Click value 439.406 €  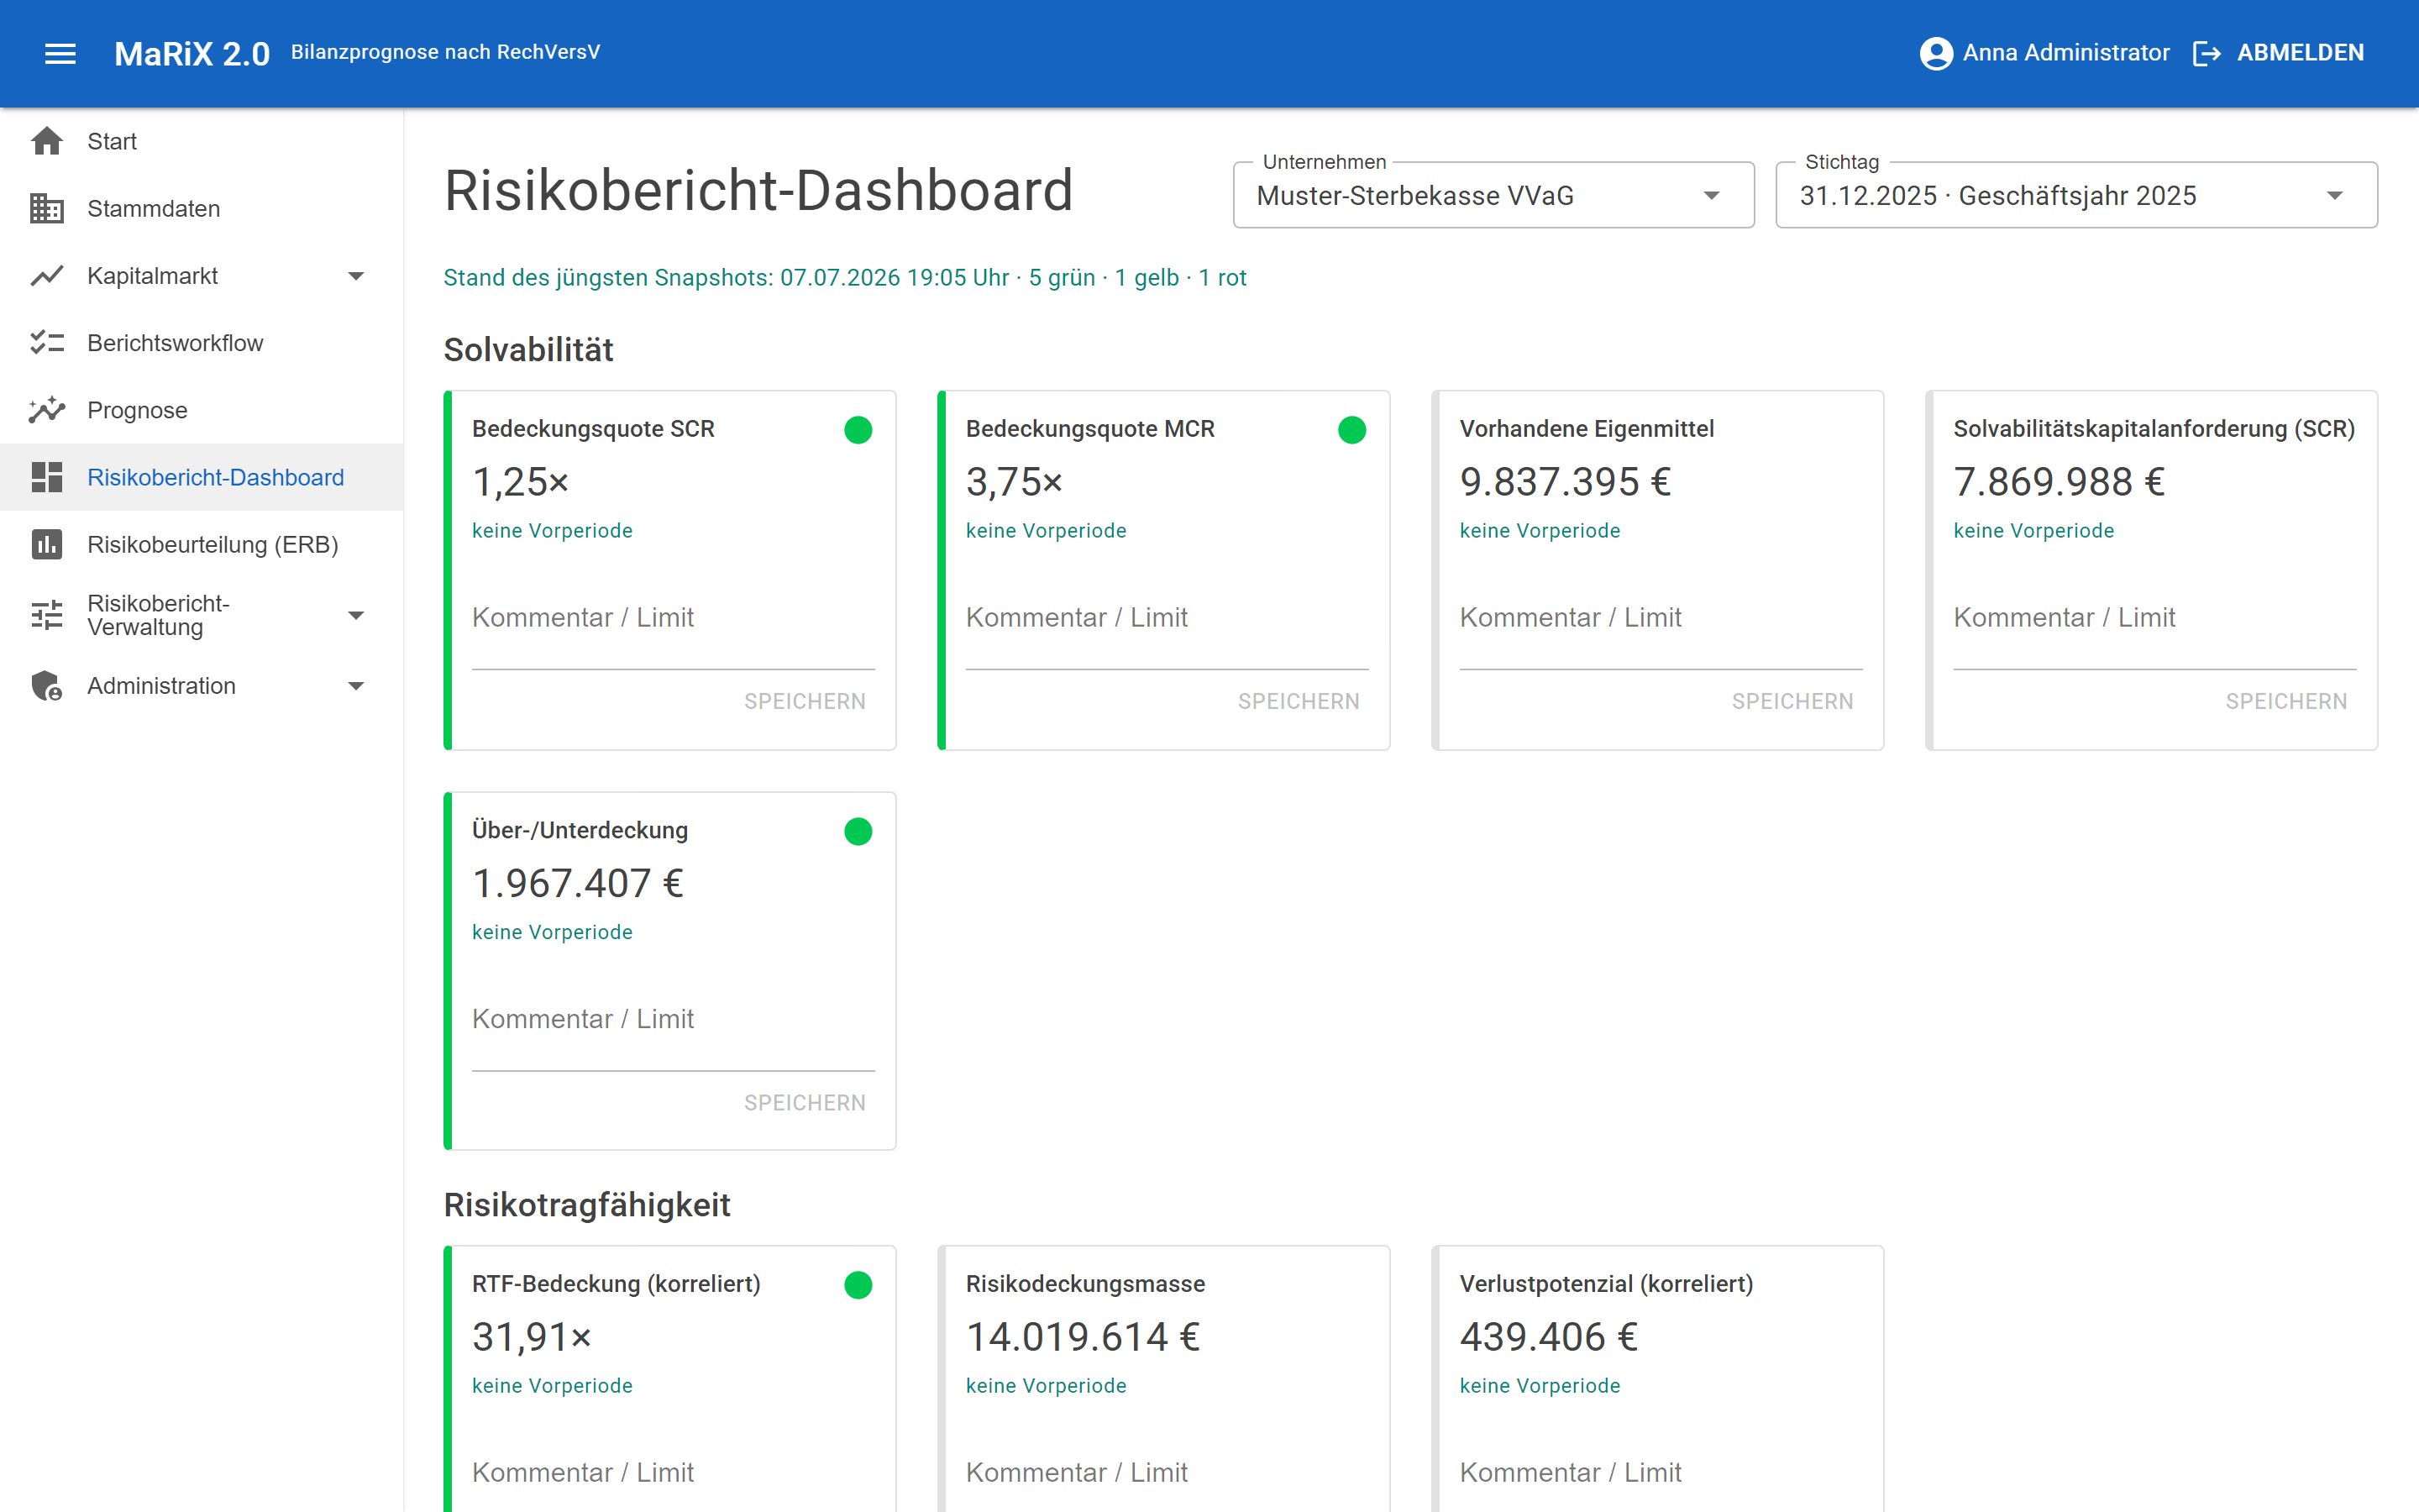tap(1548, 1337)
